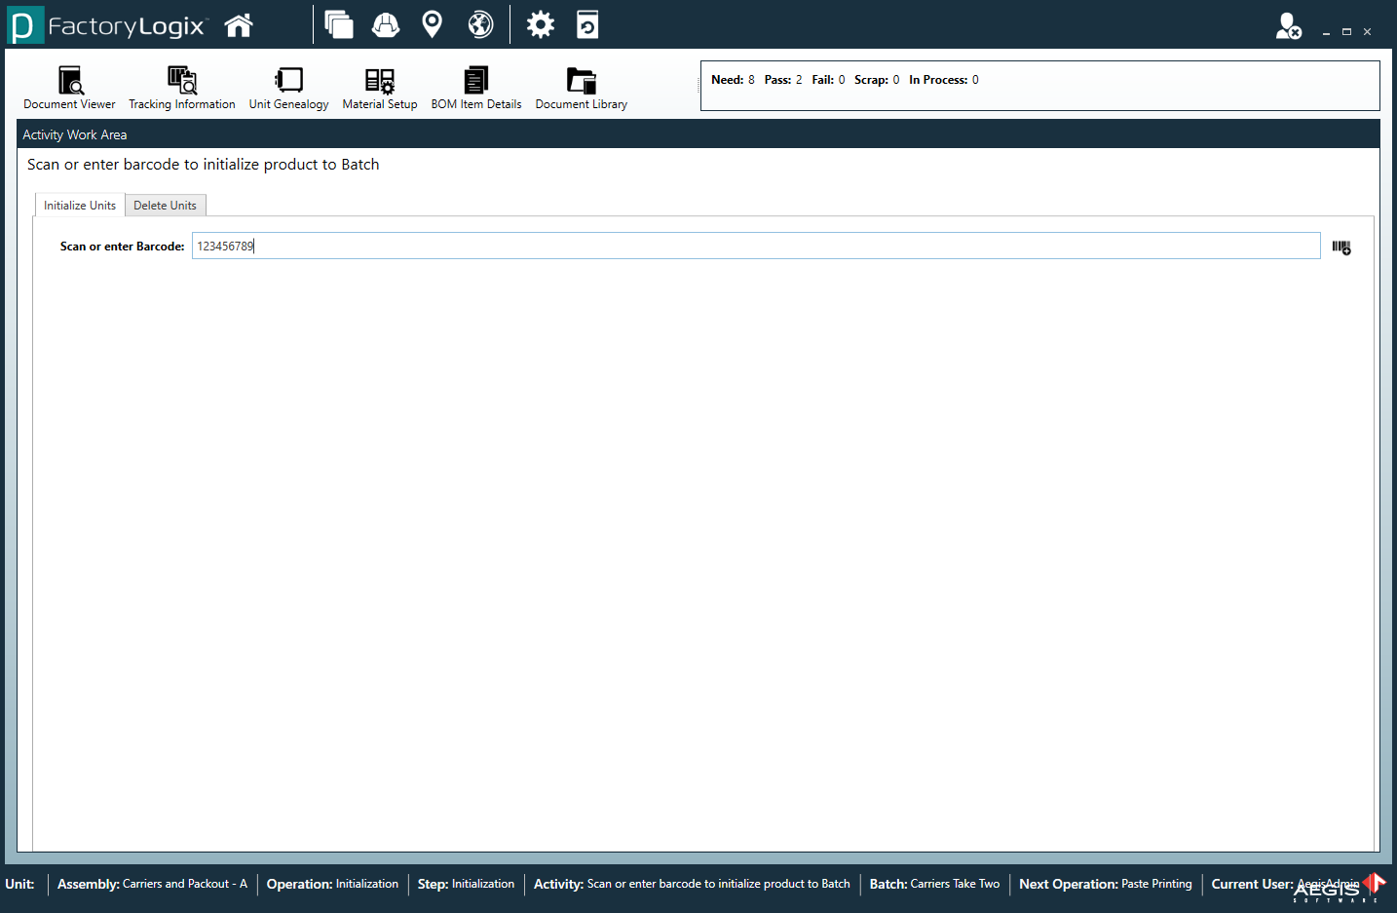Open Tracking Information
This screenshot has width=1397, height=913.
(182, 88)
